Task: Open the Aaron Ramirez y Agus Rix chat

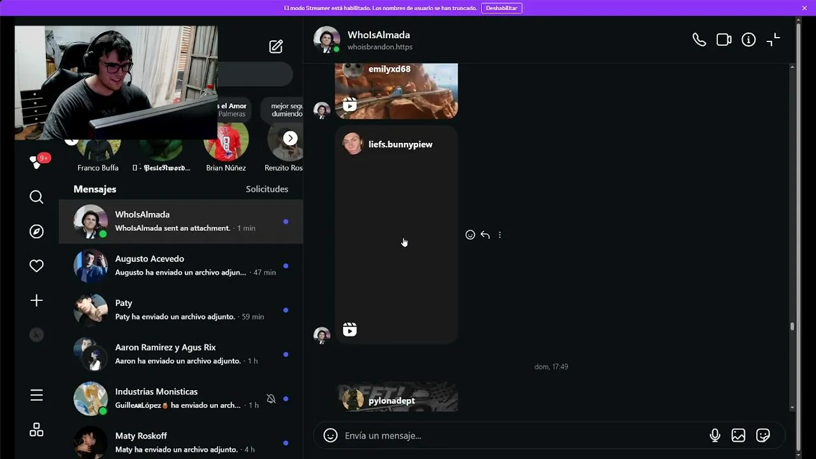Action: (x=180, y=354)
